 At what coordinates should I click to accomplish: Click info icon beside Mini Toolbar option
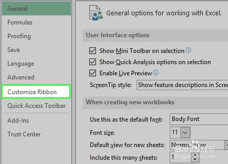click(x=188, y=50)
